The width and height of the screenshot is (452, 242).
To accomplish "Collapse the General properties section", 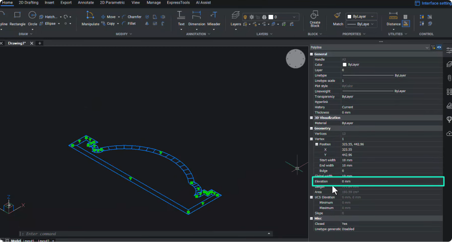I will (311, 54).
